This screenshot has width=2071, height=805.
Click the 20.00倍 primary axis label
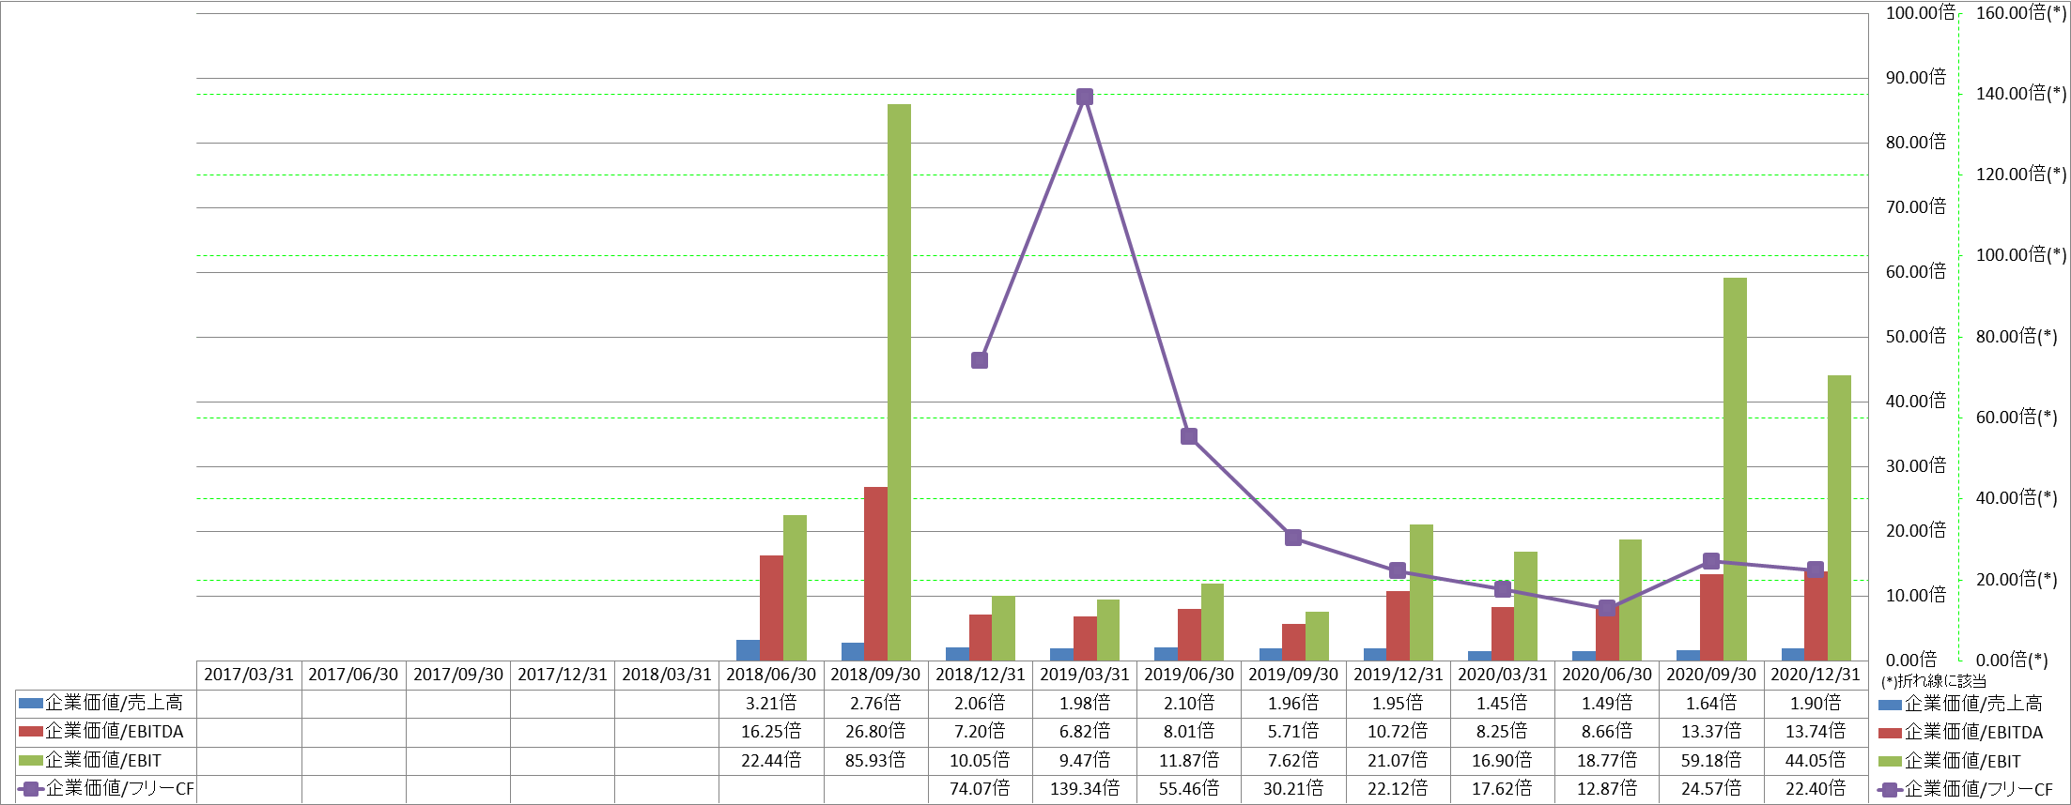(1916, 531)
